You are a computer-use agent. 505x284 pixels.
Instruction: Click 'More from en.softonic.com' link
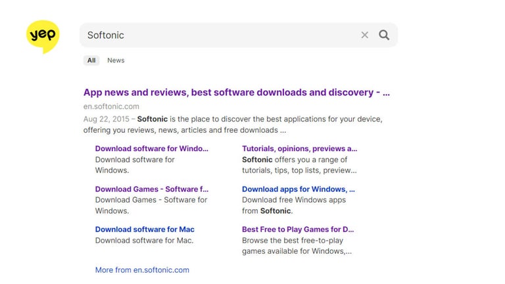tap(142, 270)
